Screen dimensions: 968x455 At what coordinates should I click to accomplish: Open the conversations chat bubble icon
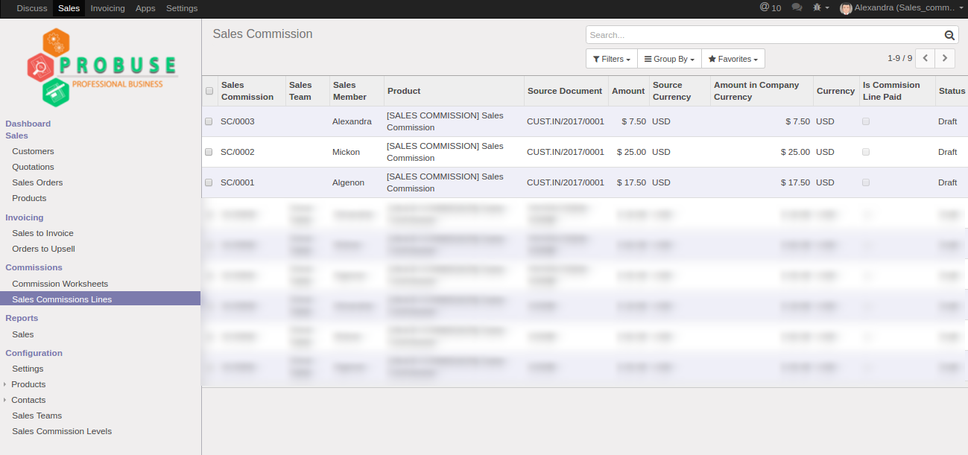[797, 7]
